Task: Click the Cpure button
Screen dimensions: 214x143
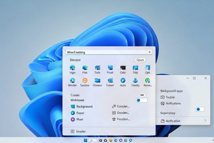Action: (140, 60)
